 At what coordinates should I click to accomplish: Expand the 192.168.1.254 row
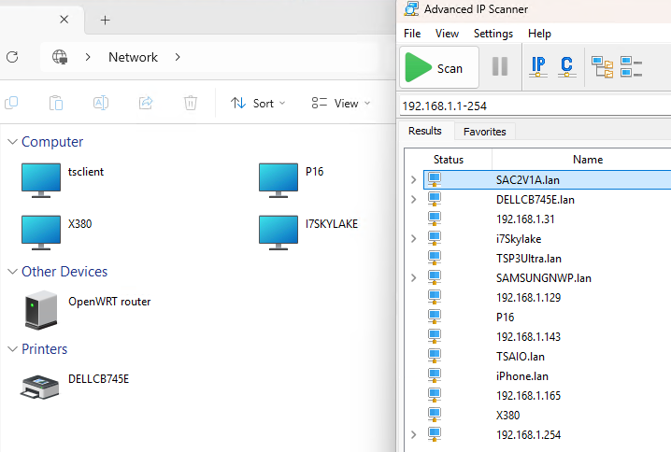coord(413,435)
